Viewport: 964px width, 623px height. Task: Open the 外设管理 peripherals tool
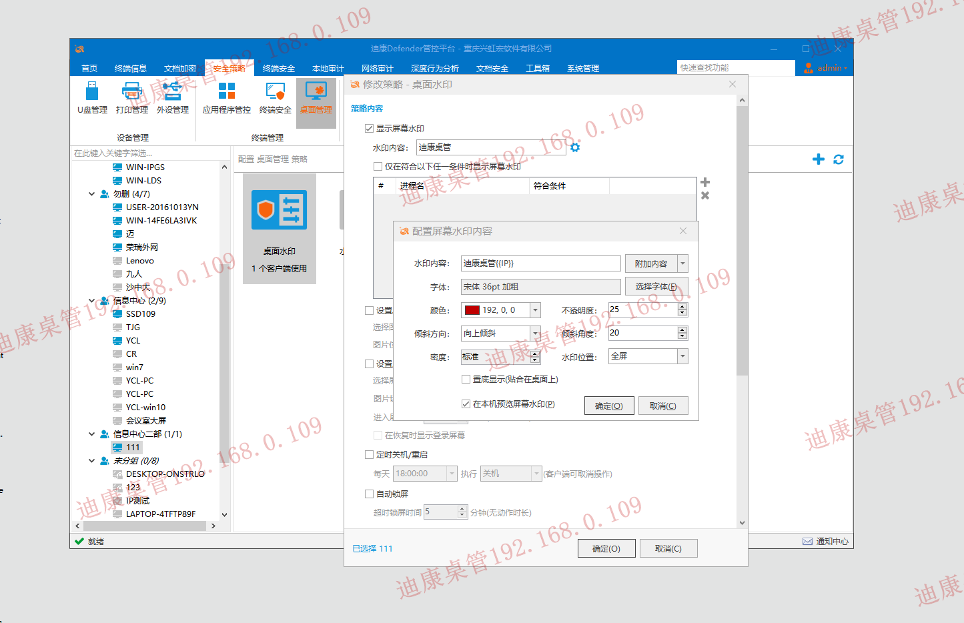[173, 98]
